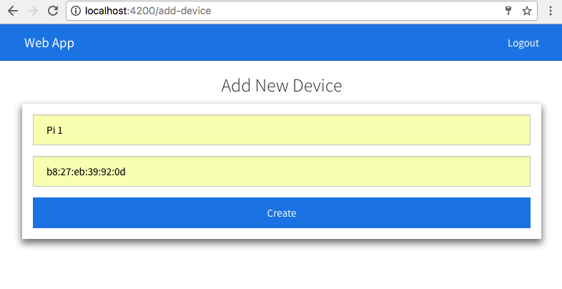Bookmark this page with the star icon
The image size is (562, 289).
(x=527, y=11)
